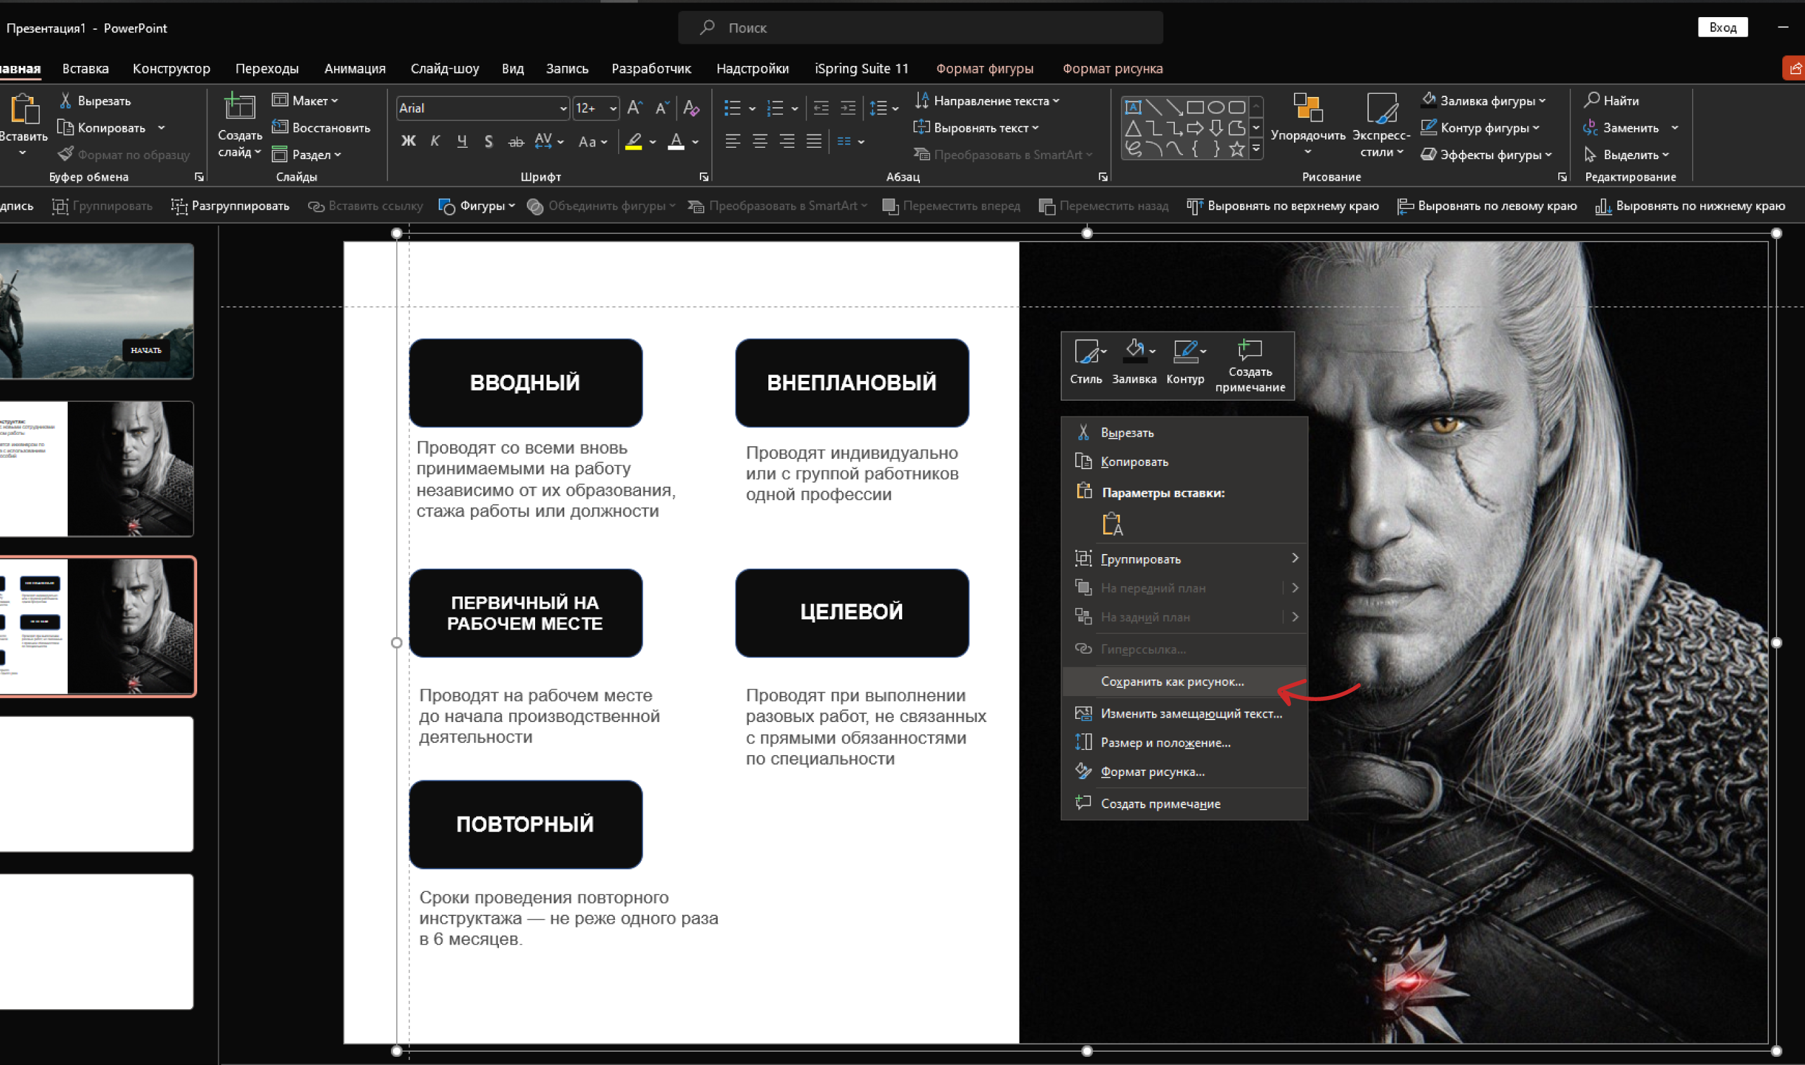
Task: Expand the Группировать submenu in the context menu
Action: click(x=1141, y=558)
